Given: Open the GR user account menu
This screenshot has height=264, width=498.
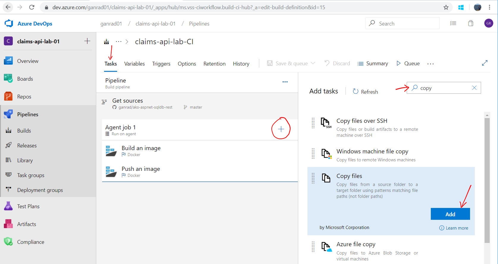Looking at the screenshot, I should [488, 23].
